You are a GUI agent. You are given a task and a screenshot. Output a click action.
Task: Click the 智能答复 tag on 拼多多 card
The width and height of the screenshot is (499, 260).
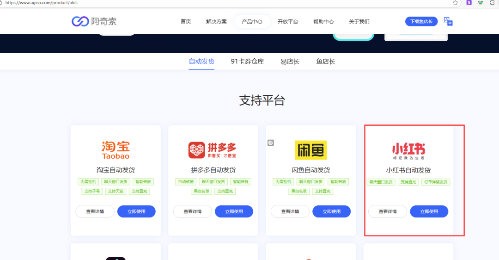click(x=241, y=182)
